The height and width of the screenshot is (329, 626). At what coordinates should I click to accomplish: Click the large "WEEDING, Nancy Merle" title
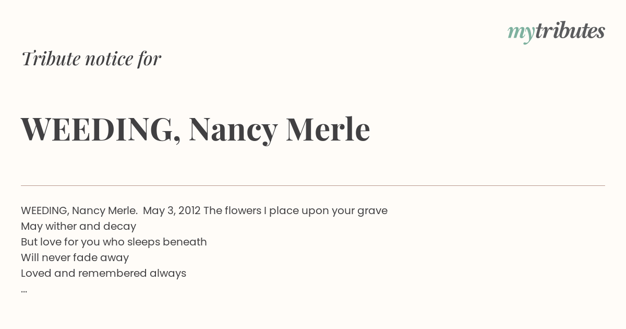point(196,129)
